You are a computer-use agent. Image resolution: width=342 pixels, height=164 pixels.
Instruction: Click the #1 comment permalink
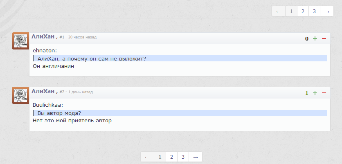point(62,37)
